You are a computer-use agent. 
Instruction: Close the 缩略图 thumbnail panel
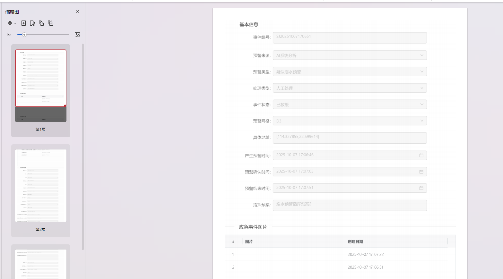[77, 12]
